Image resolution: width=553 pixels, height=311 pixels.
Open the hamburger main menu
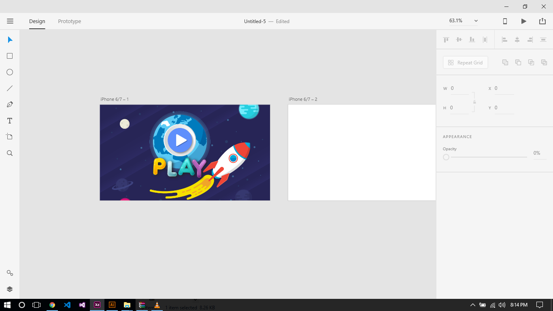pos(10,21)
